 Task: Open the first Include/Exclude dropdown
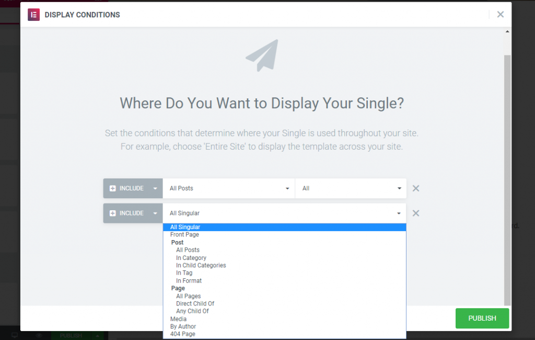[155, 188]
